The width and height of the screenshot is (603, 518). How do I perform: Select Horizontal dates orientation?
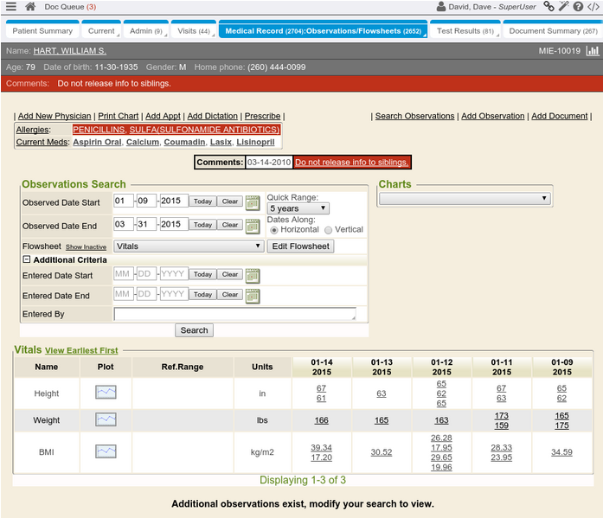(x=273, y=230)
